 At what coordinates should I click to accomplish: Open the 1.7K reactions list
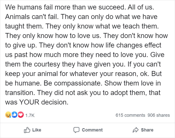[30, 115]
